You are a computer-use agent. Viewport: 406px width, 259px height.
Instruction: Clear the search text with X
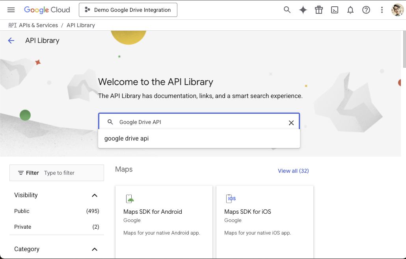291,123
